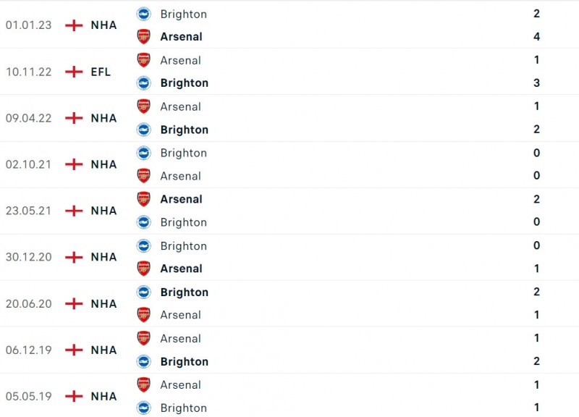Open NHA league label on 01.01.23
The width and height of the screenshot is (579, 417).
point(103,25)
